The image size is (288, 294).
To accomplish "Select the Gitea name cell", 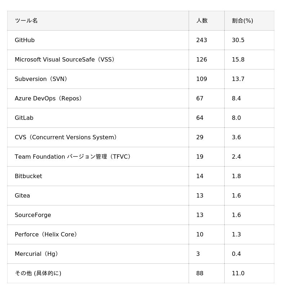I will coord(98,195).
